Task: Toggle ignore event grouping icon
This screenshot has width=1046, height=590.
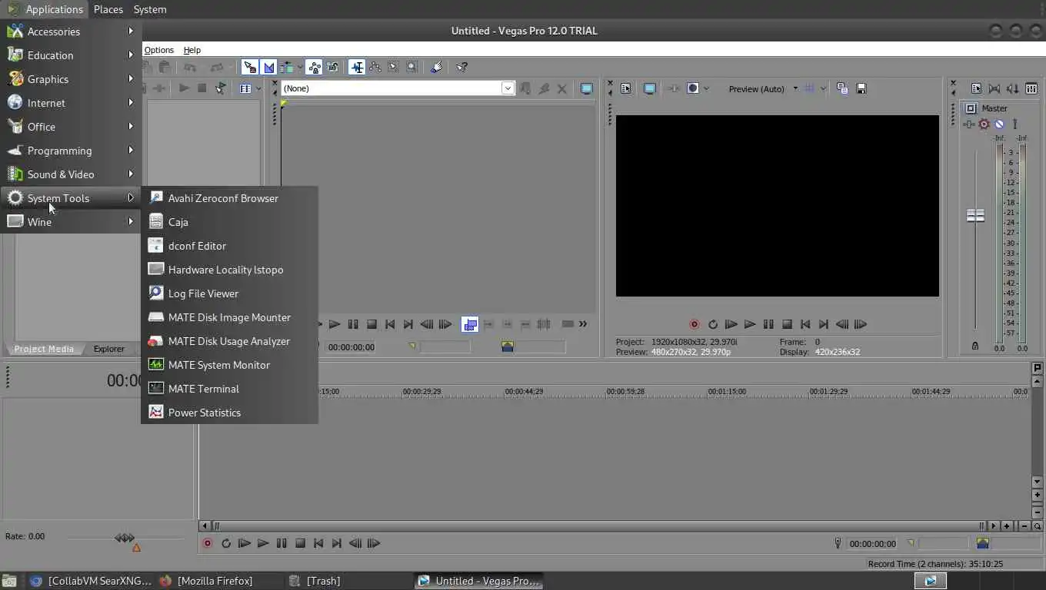Action: pyautogui.click(x=332, y=67)
